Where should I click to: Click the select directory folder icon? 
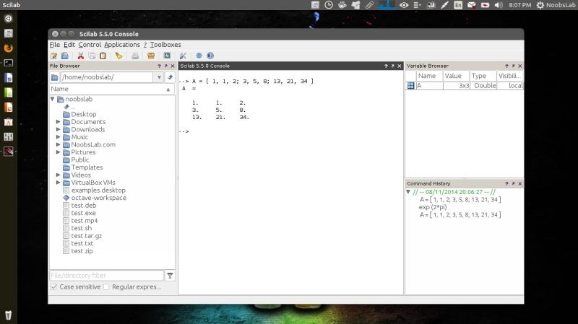point(55,77)
